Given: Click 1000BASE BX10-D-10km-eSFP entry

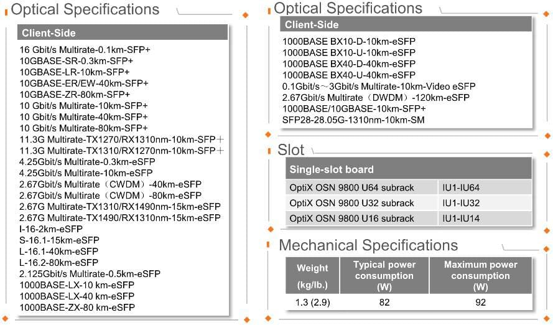Looking at the screenshot, I should coord(348,42).
